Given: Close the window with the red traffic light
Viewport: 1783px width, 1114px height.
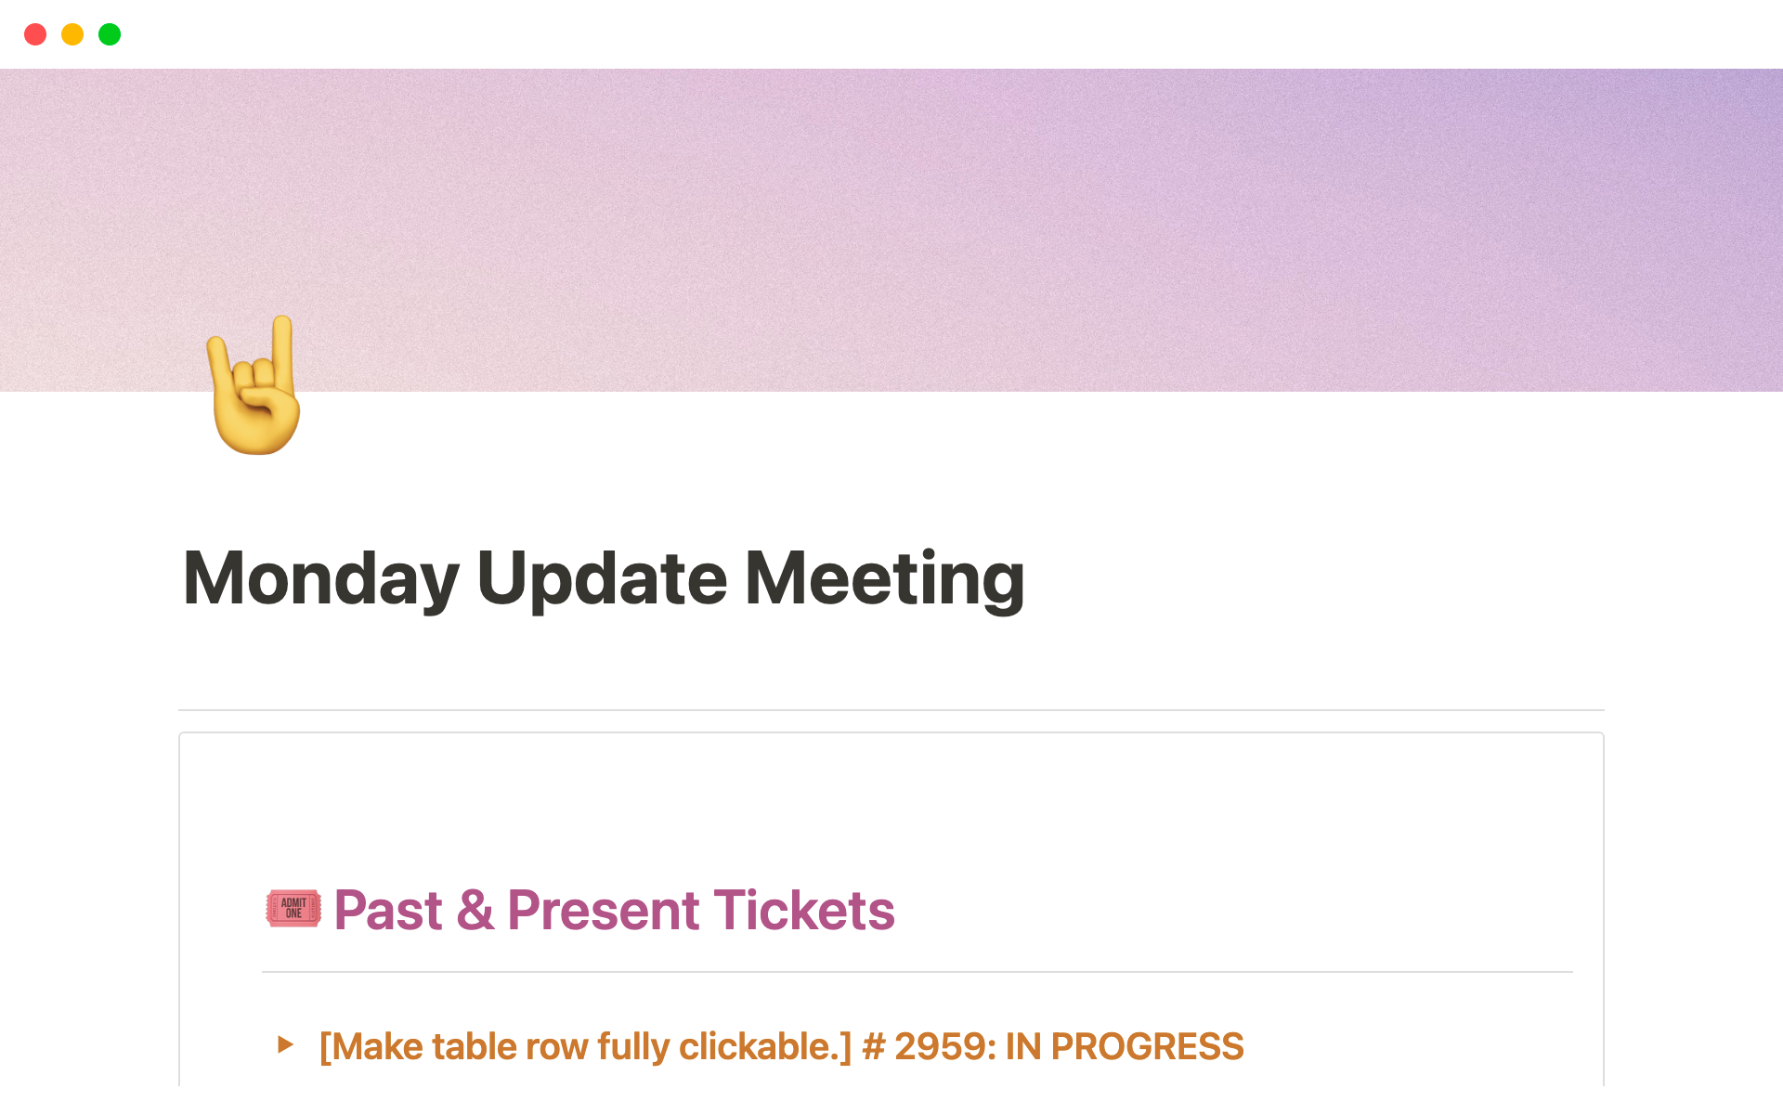Looking at the screenshot, I should [36, 34].
